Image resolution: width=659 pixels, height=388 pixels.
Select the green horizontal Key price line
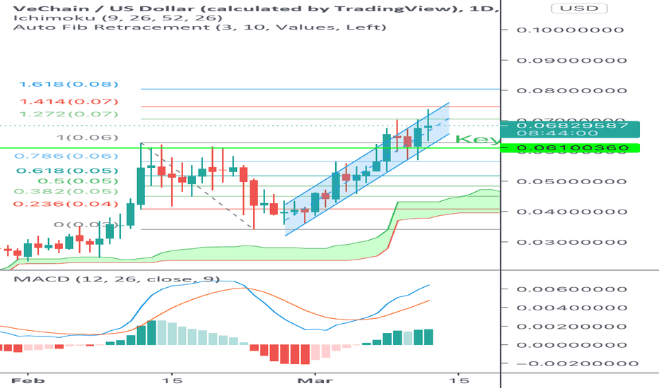coord(250,147)
